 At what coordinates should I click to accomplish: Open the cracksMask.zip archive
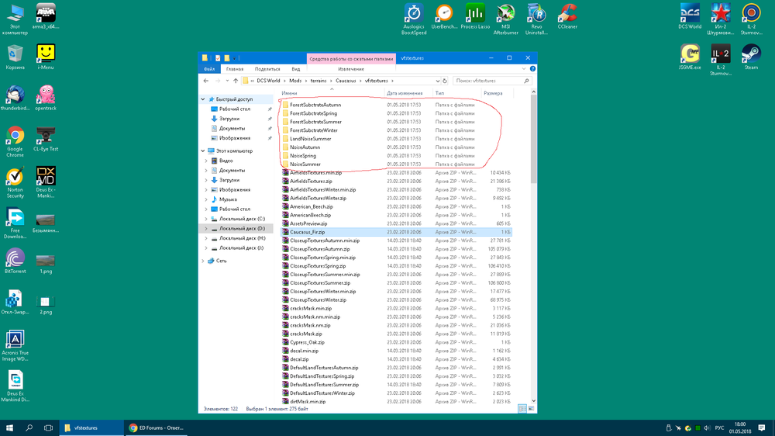coord(306,334)
